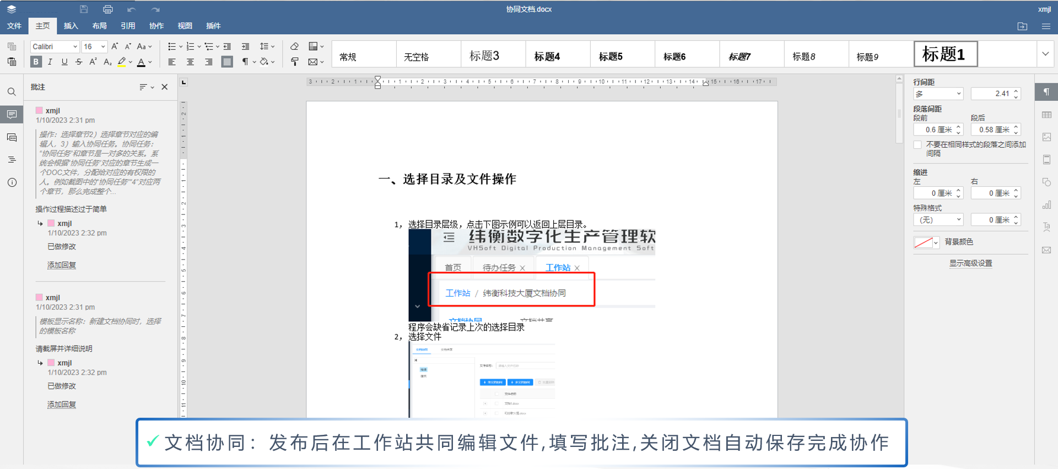Expand the styles gallery dropdown arrow
Screen dimensions: 1058x469
pyautogui.click(x=1045, y=54)
